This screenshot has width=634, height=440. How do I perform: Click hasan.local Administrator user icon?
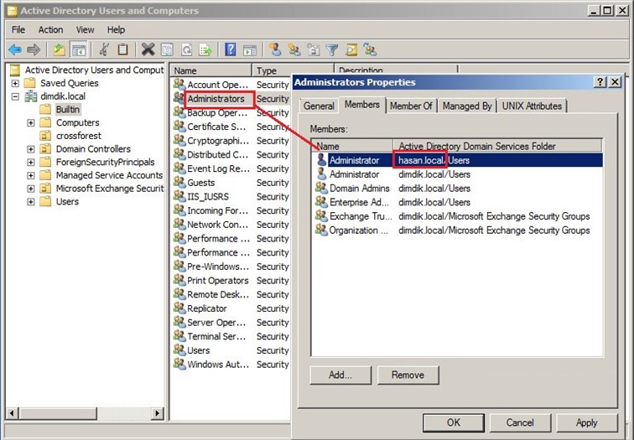click(321, 160)
